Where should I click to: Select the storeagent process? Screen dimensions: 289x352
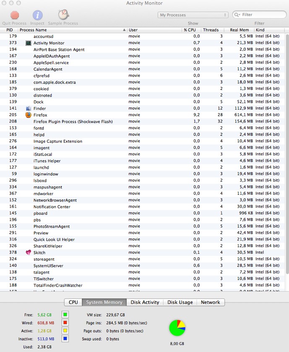tap(143, 259)
